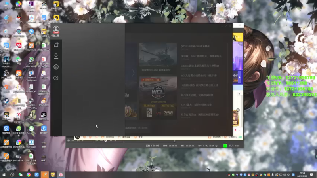
Task: Open the help question mark icon in the sidebar
Action: [x=56, y=78]
